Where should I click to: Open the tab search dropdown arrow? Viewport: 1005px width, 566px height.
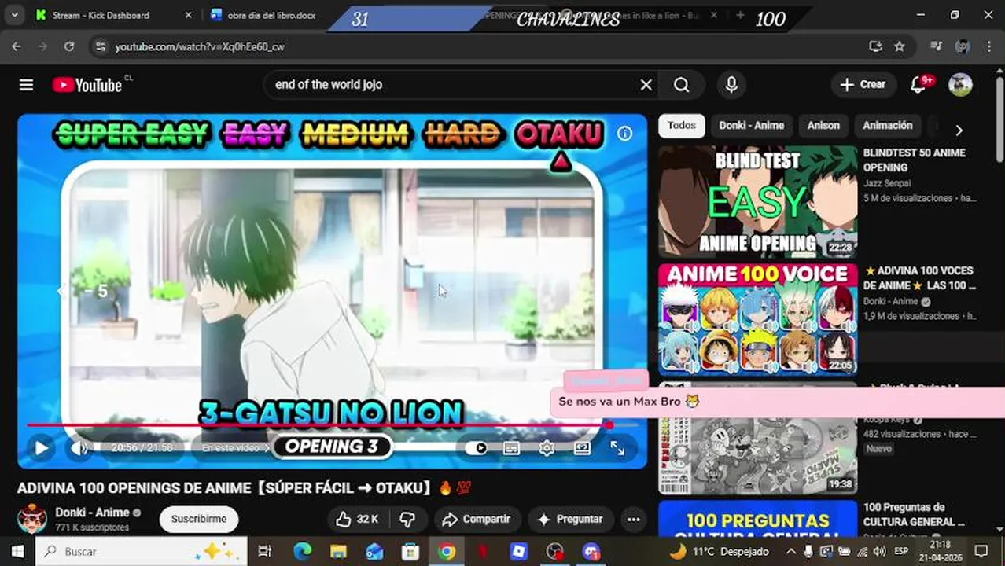pos(14,15)
